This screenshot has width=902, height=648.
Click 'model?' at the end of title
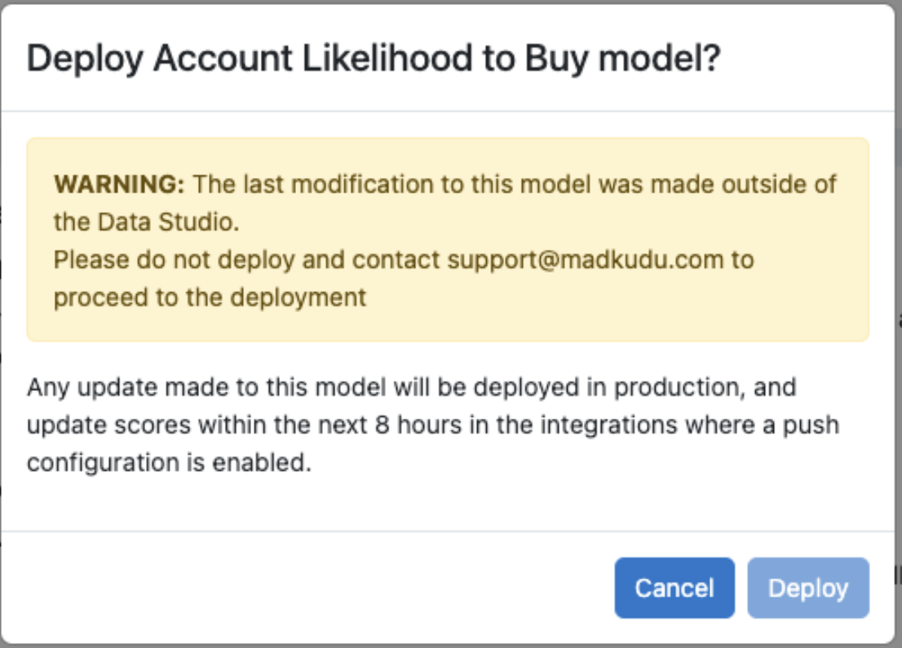point(660,58)
